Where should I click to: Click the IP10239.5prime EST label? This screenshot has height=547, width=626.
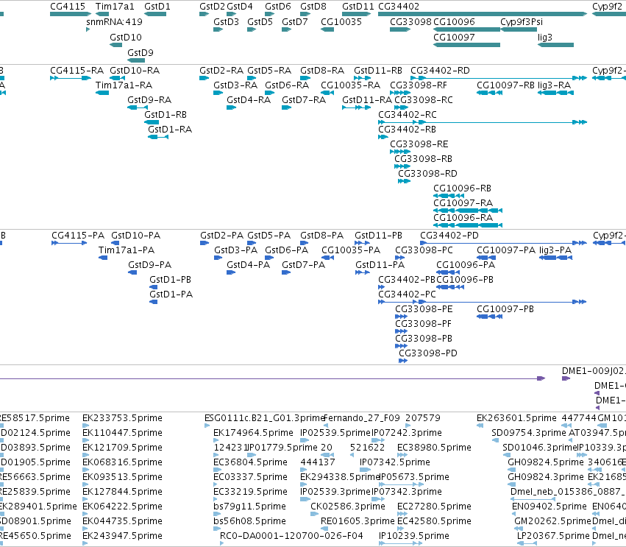[x=414, y=536]
